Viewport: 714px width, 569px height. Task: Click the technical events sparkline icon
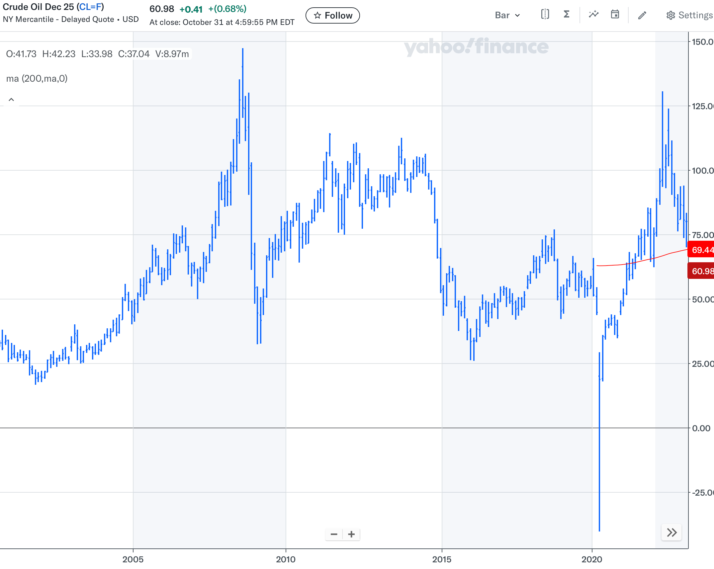[x=593, y=14]
